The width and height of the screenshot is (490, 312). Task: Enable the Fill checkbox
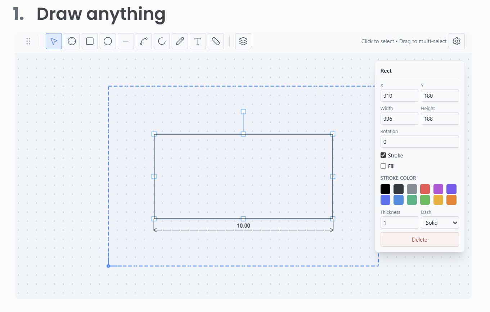(383, 166)
